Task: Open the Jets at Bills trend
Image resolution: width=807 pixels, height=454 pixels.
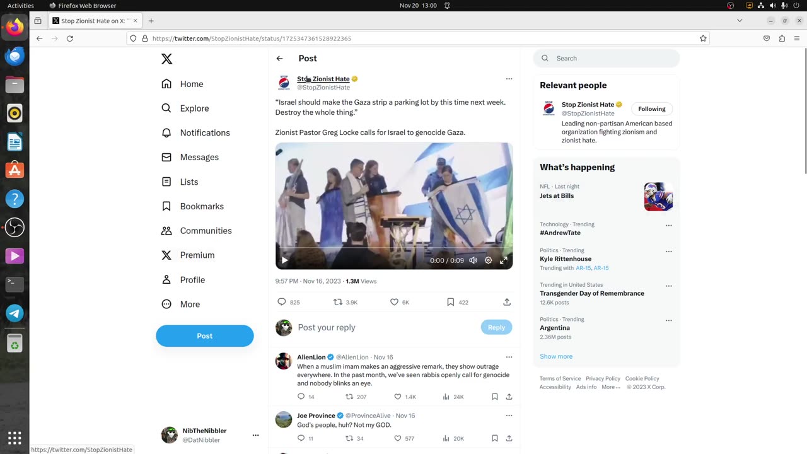Action: 607,196
